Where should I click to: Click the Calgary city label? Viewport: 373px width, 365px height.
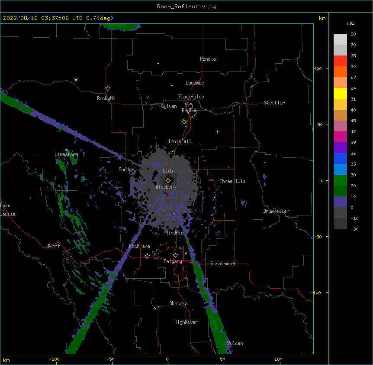click(173, 261)
